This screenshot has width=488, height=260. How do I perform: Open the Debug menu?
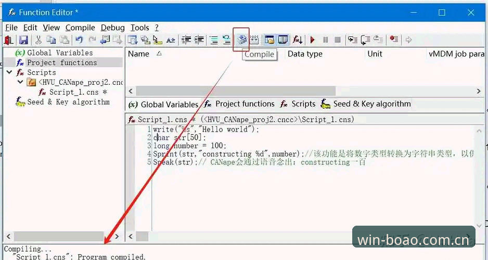[x=113, y=28]
